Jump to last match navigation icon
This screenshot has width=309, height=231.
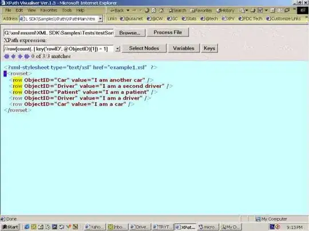point(27,56)
